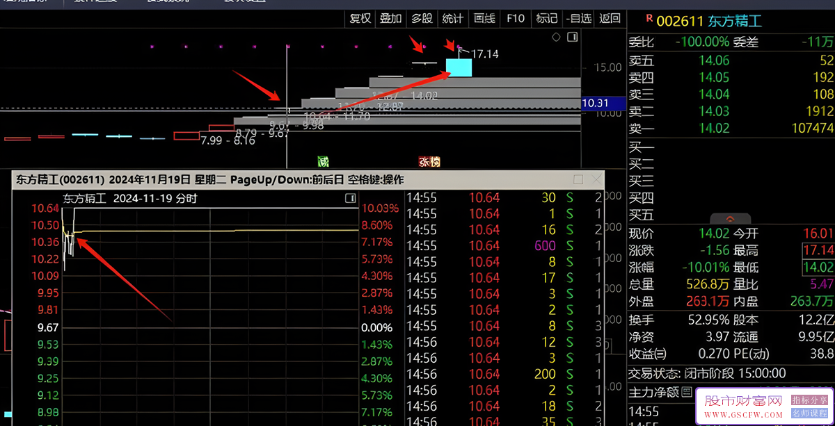Click the red R badge beside 002611

[x=649, y=19]
